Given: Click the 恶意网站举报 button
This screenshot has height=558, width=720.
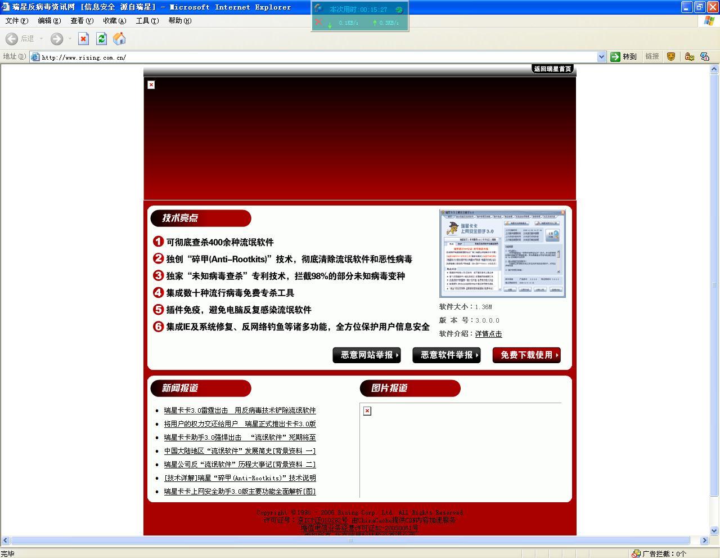Looking at the screenshot, I should tap(367, 355).
